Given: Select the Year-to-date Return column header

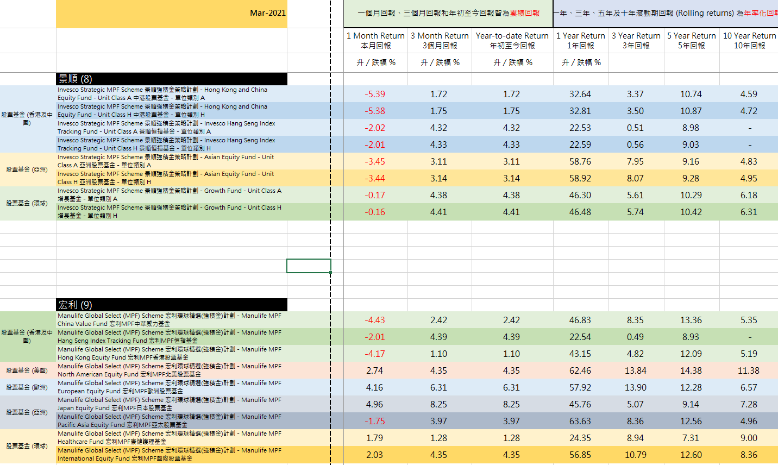Looking at the screenshot, I should (x=512, y=41).
